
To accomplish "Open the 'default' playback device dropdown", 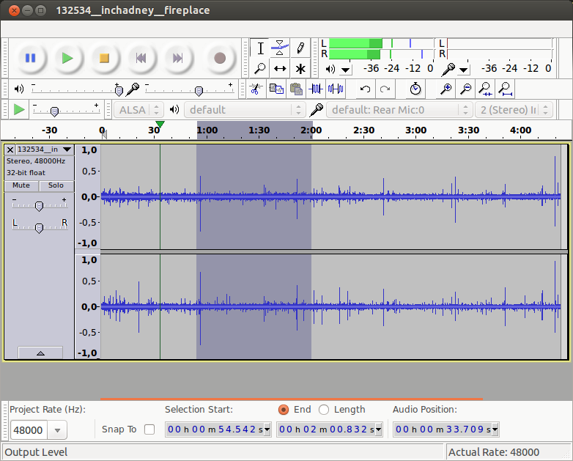I will click(x=245, y=110).
